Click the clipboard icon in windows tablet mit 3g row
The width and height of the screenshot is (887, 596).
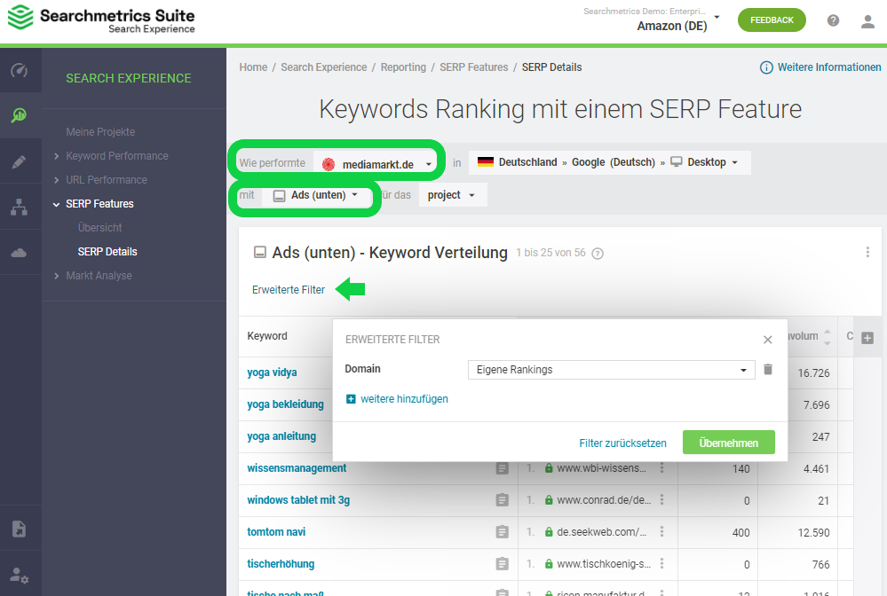pyautogui.click(x=502, y=500)
